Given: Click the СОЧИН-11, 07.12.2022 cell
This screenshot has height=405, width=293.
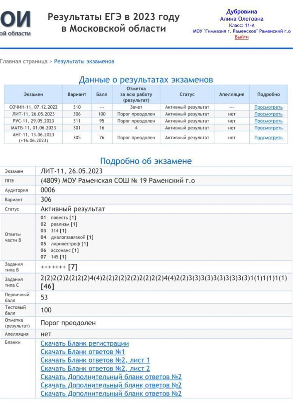Looking at the screenshot, I should pos(33,107).
